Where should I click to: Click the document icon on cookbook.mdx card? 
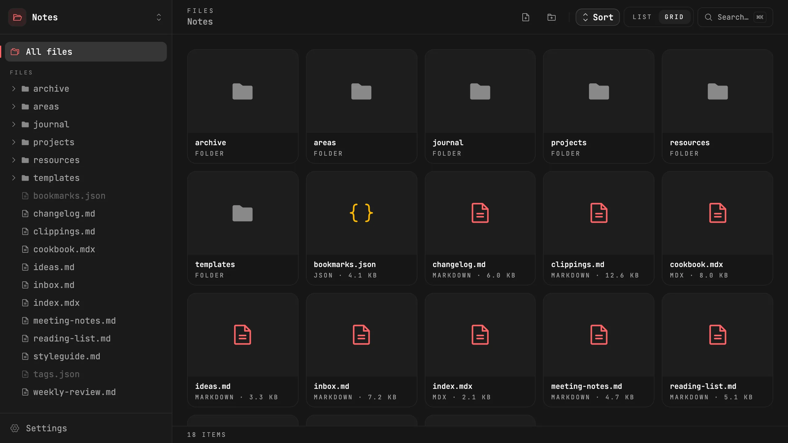point(718,213)
